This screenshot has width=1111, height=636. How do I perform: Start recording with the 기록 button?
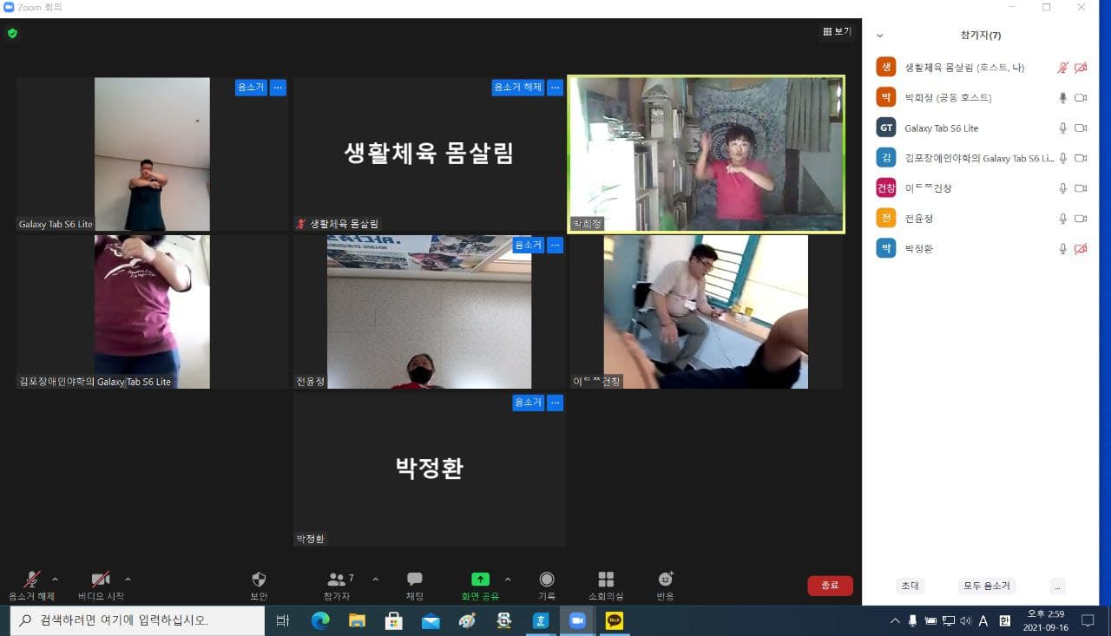(547, 586)
